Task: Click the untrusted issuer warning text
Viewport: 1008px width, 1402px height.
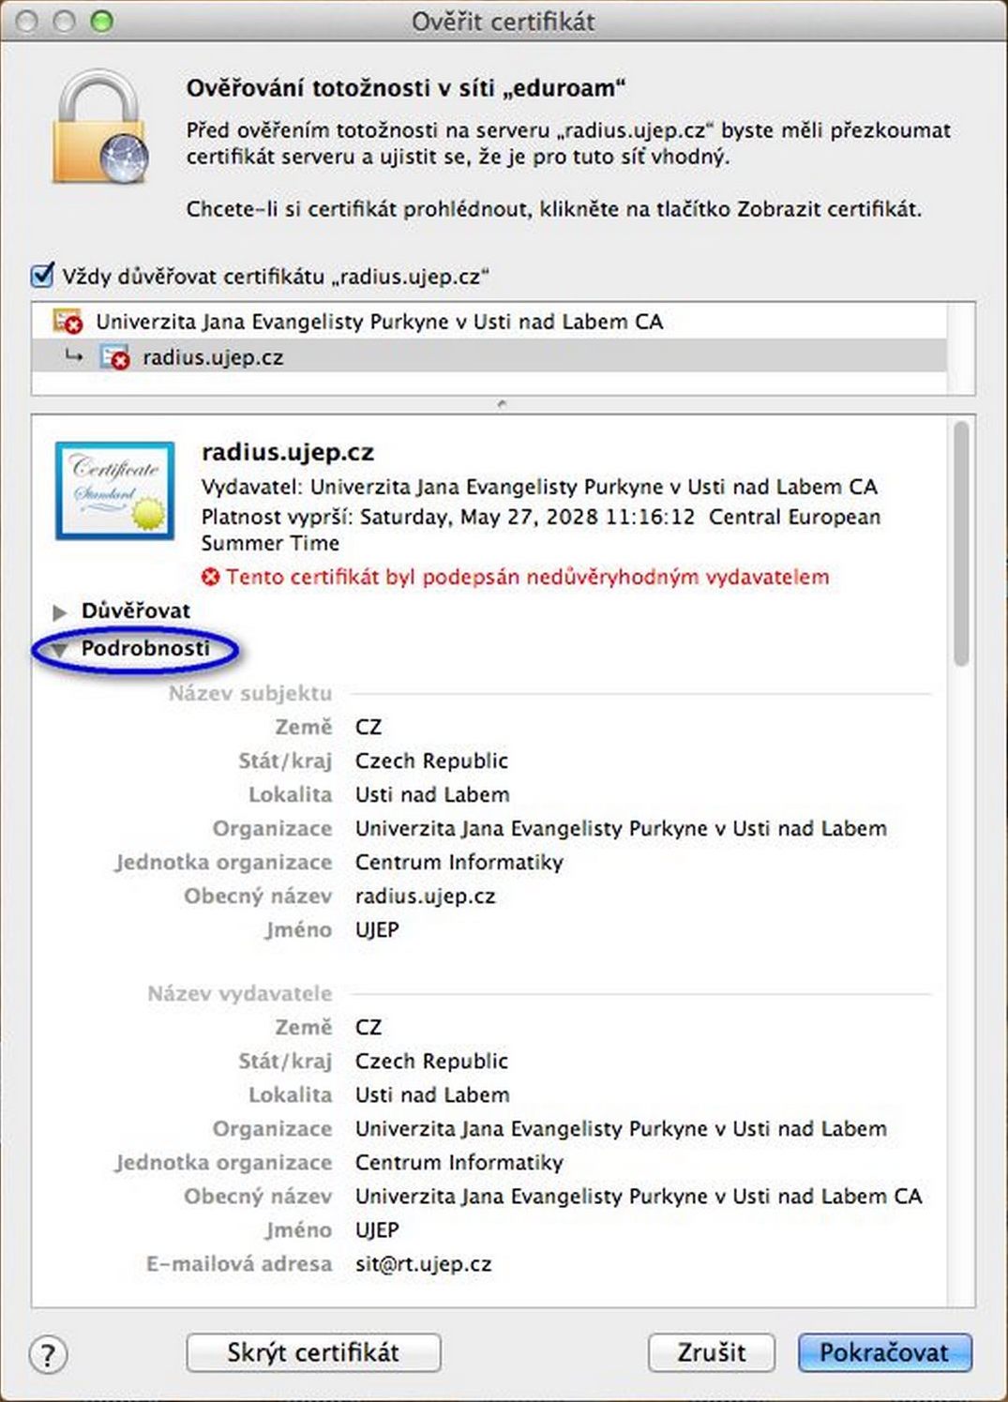Action: point(527,577)
